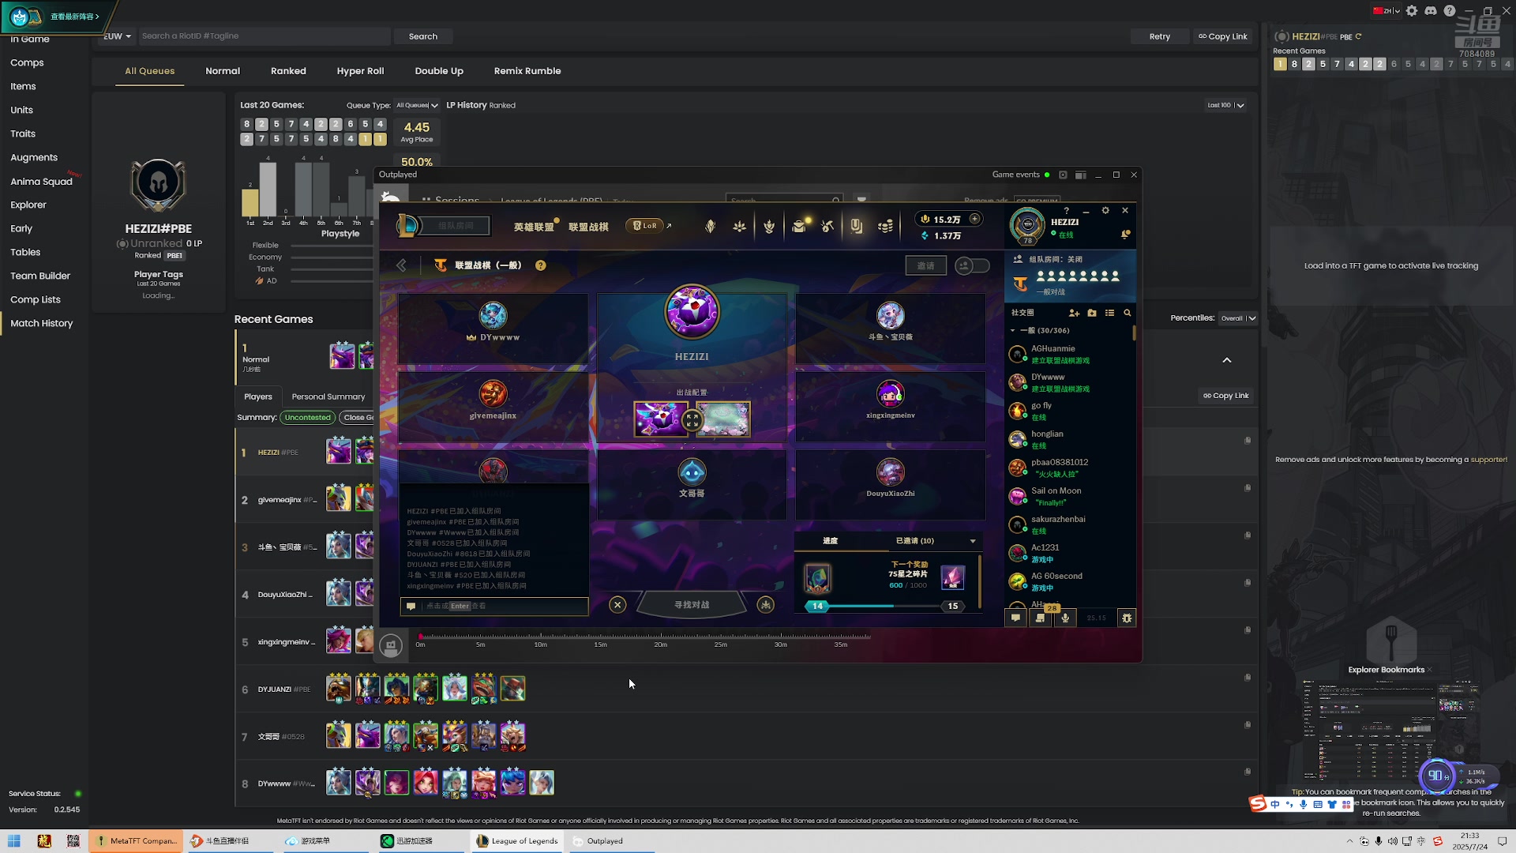This screenshot has height=853, width=1516.
Task: Open the Personal Summary tab
Action: pyautogui.click(x=328, y=396)
